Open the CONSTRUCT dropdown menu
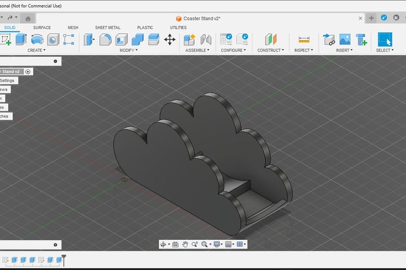The image size is (406, 270). (271, 50)
